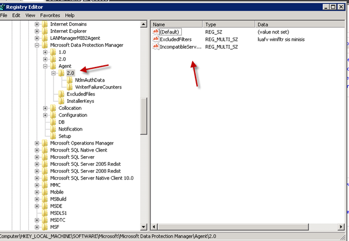This screenshot has height=241, width=349.
Task: Select the ExcludedFilters value name
Action: tap(176, 39)
